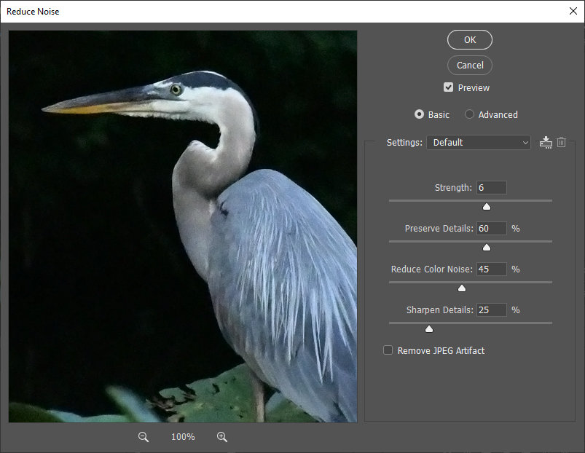Click the zoom out magnifier icon
The image size is (585, 453).
pos(144,437)
